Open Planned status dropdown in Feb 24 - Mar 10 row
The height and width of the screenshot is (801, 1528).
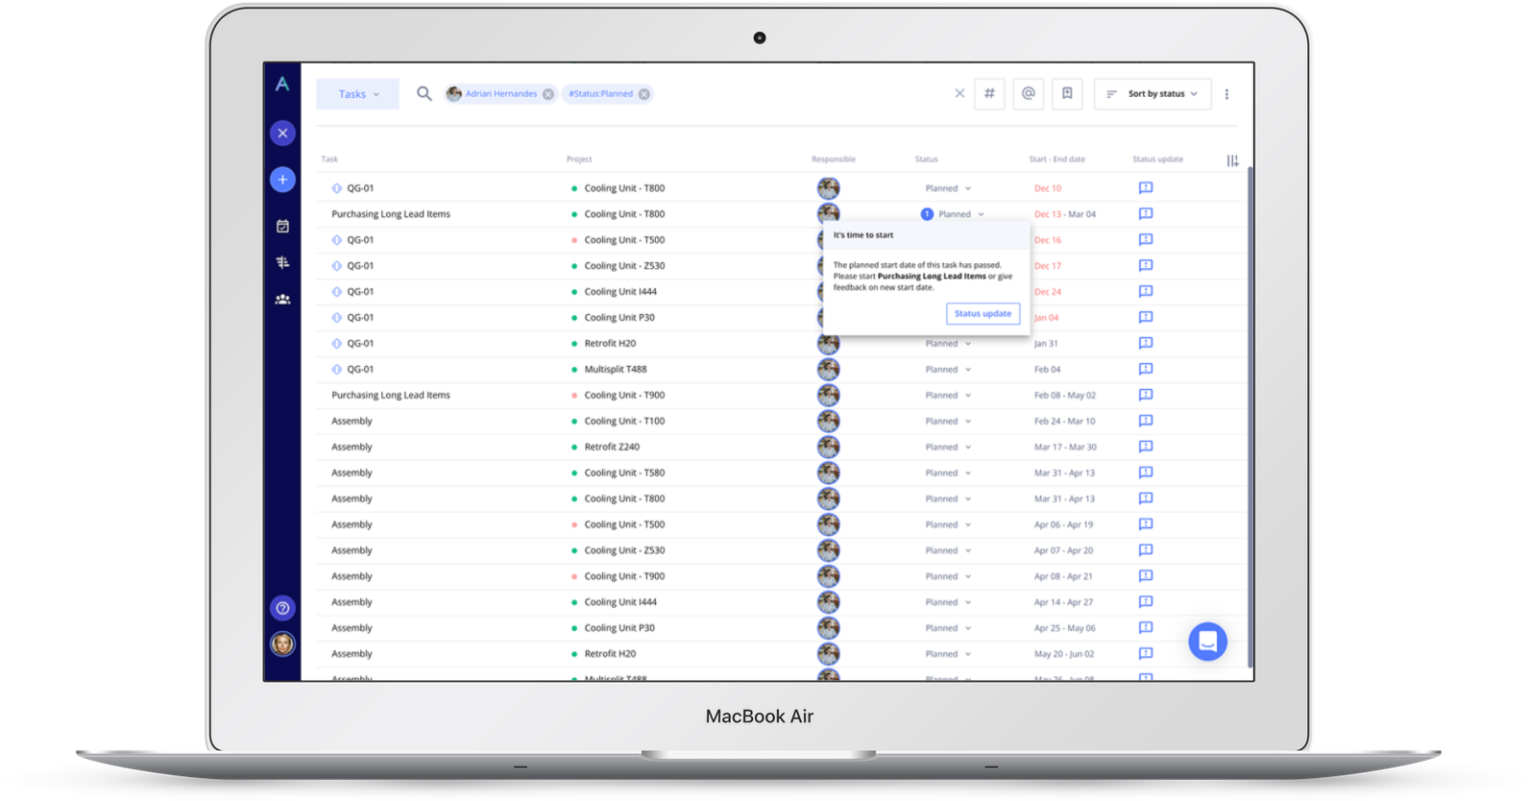(x=948, y=421)
